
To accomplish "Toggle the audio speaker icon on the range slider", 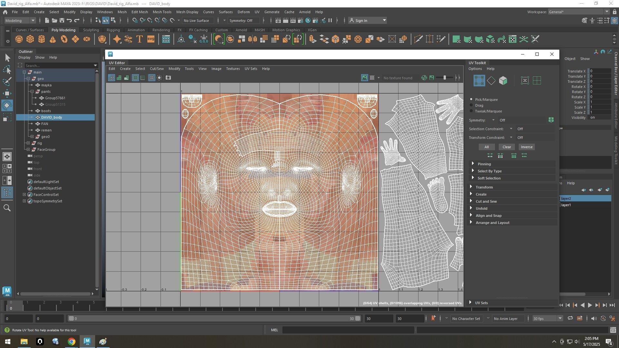I will click(x=594, y=318).
